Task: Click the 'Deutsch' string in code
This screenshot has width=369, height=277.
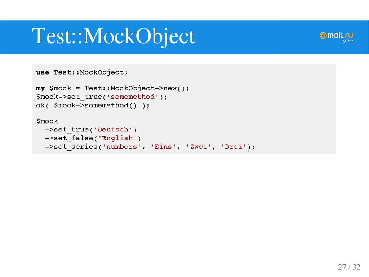Action: pos(113,130)
